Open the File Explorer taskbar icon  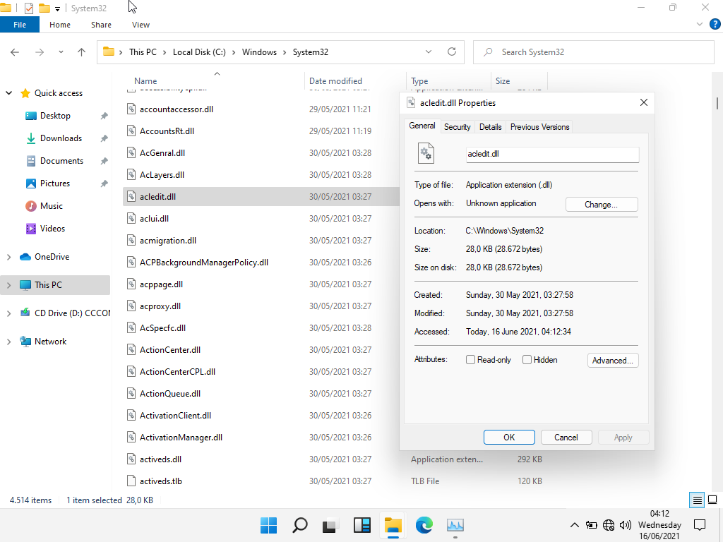coord(393,525)
